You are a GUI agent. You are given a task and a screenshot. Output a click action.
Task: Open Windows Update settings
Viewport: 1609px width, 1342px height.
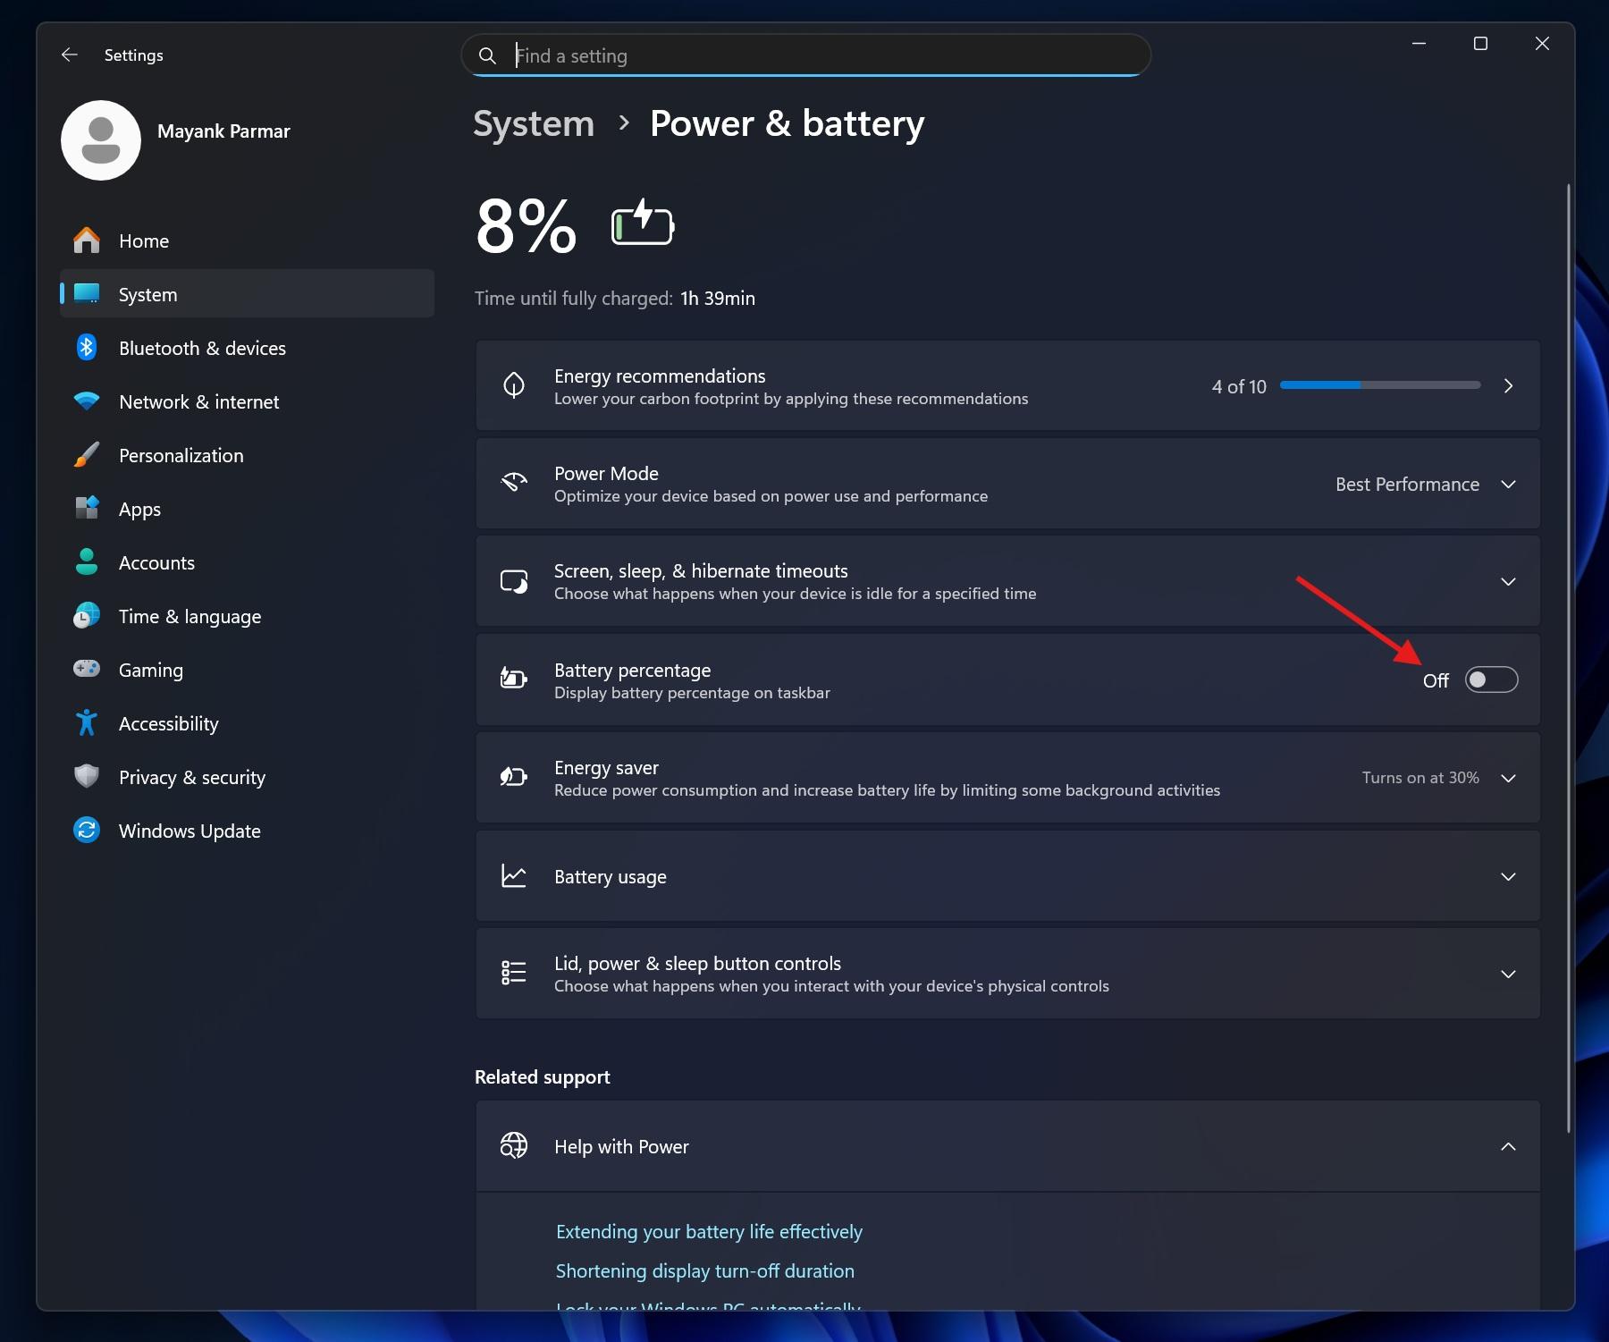[188, 830]
